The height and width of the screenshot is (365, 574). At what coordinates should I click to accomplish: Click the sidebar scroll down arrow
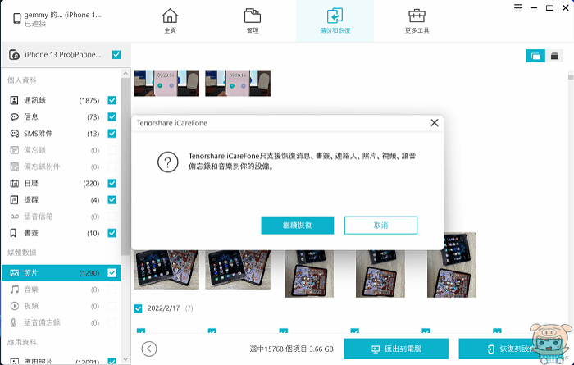click(125, 359)
